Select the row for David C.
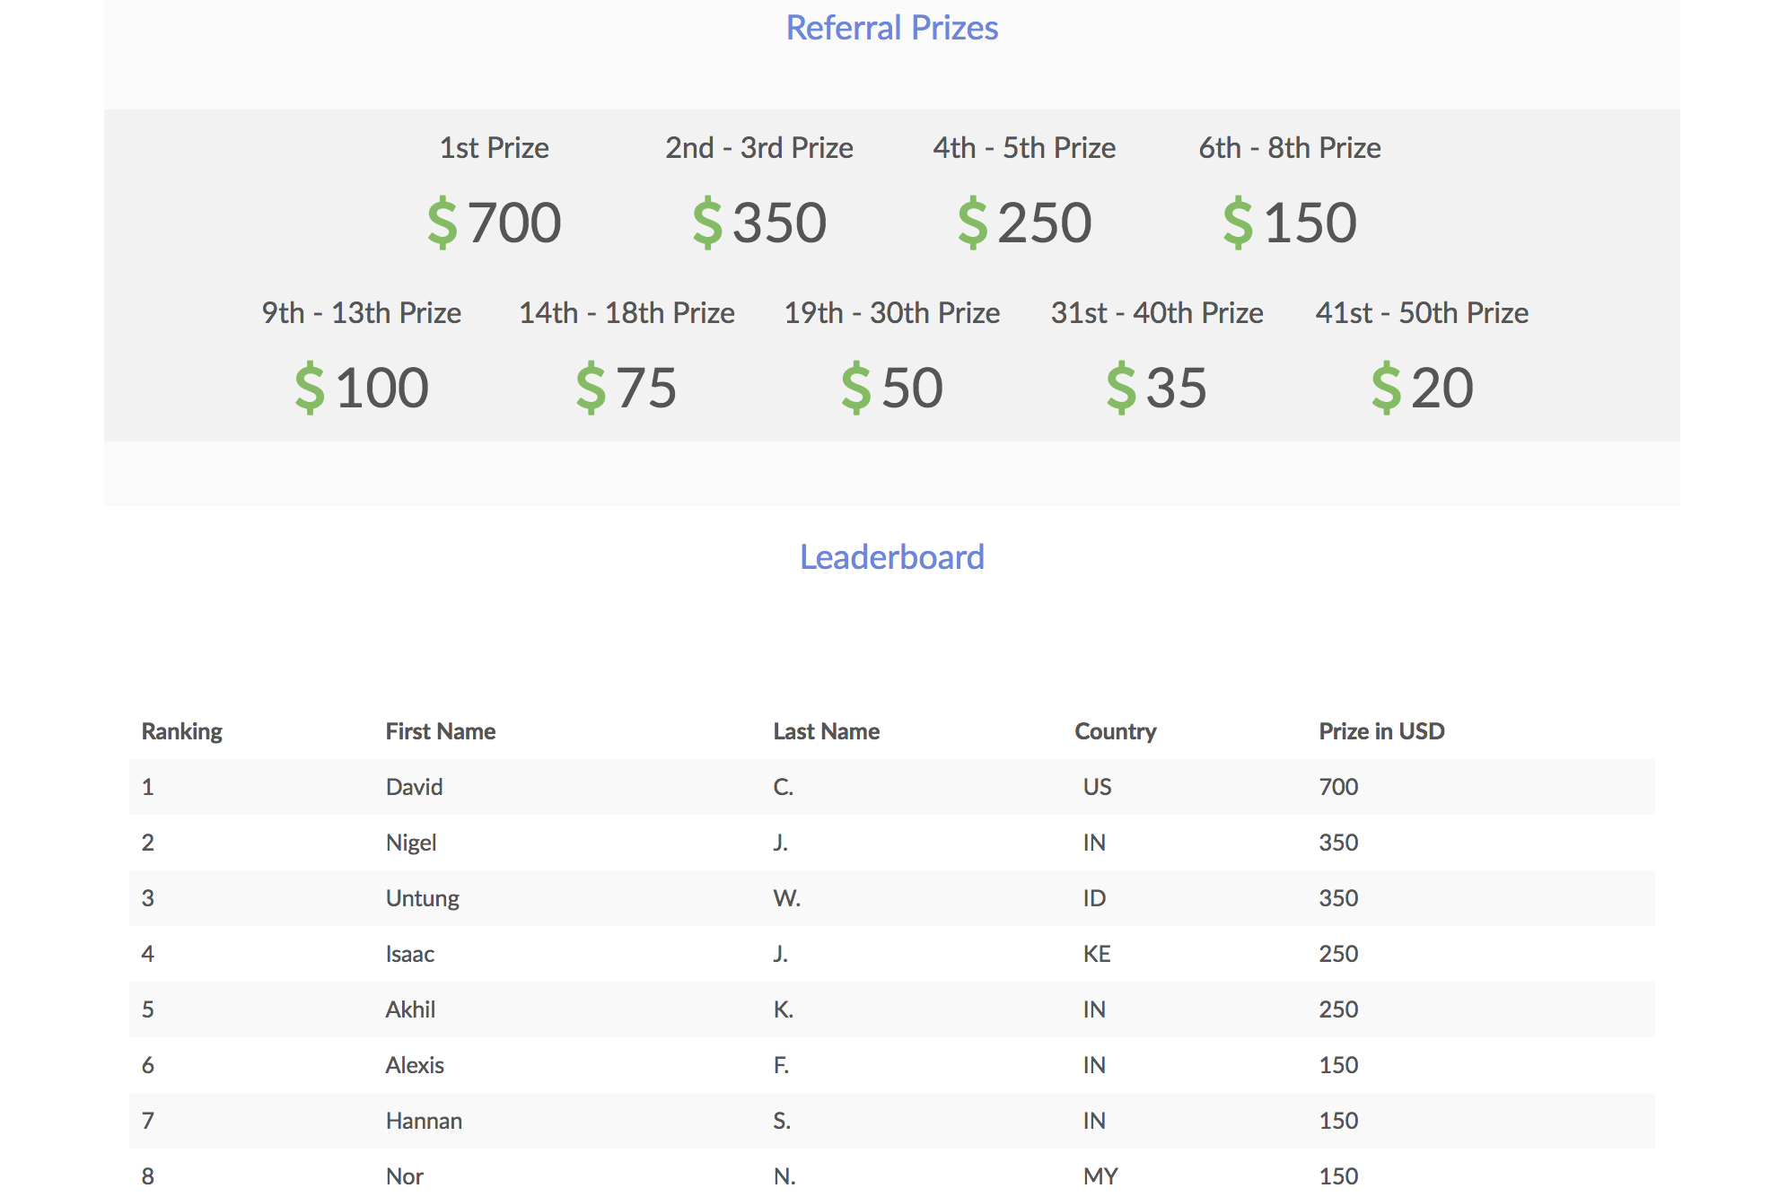 click(892, 787)
